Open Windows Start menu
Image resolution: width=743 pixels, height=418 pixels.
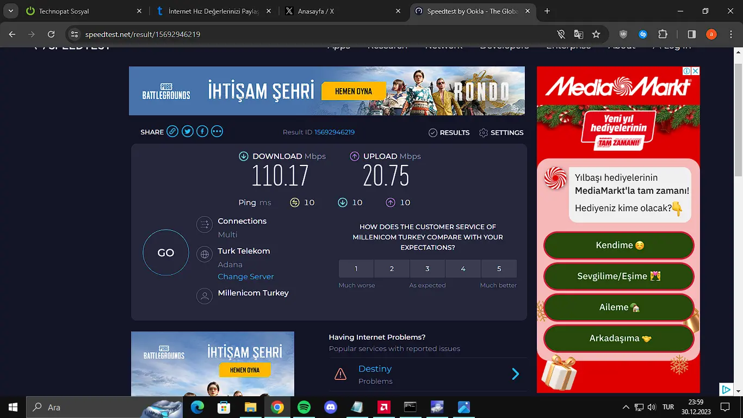pyautogui.click(x=13, y=407)
